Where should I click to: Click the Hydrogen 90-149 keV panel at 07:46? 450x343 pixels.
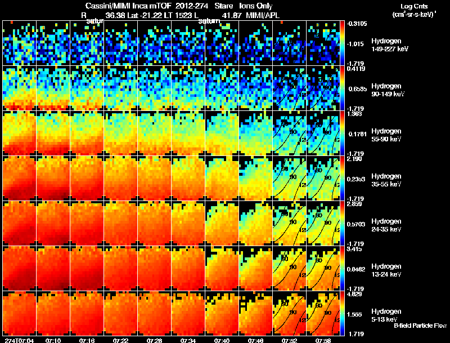tap(255, 88)
